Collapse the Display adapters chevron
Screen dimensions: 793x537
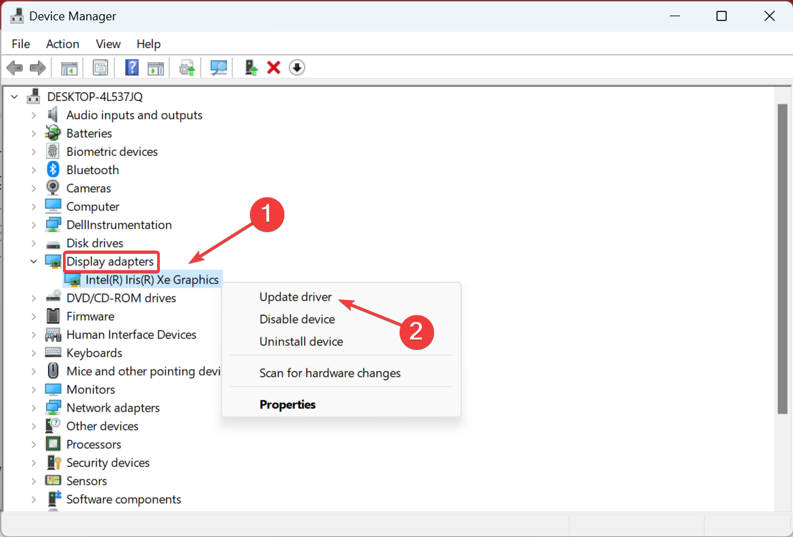pyautogui.click(x=34, y=261)
